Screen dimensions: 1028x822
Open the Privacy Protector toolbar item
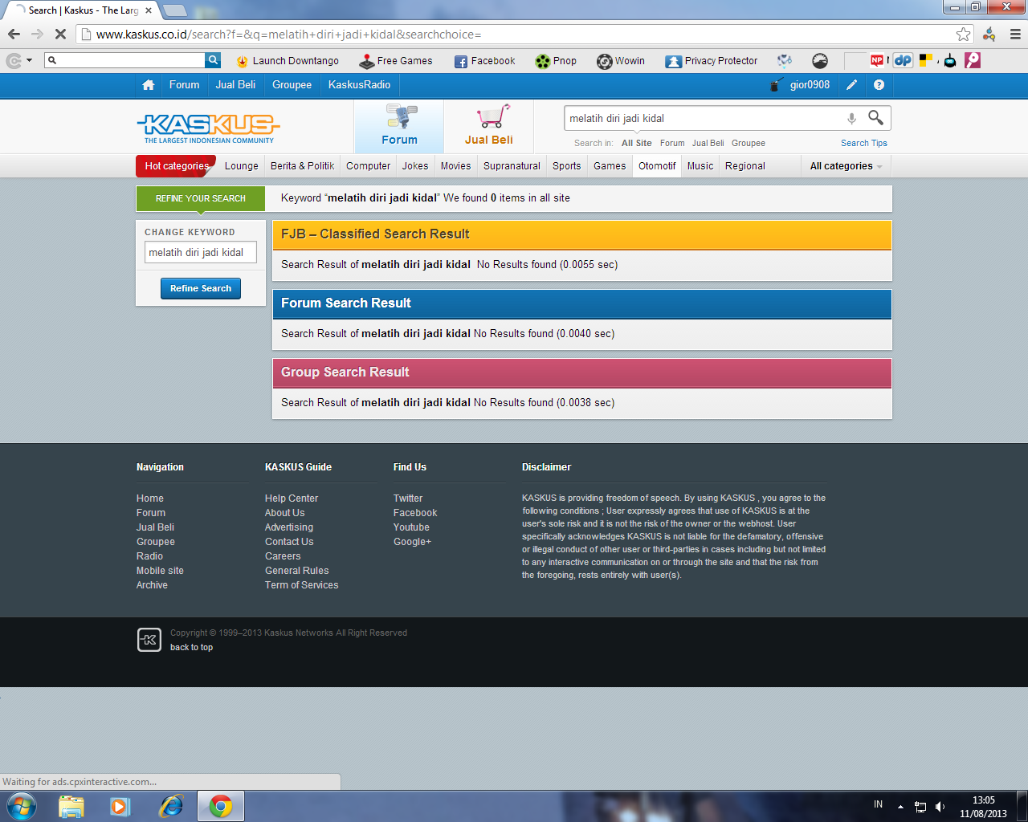[x=712, y=61]
